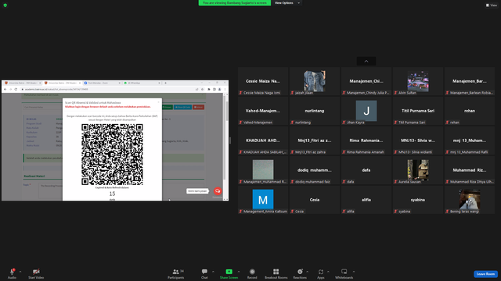Select the Aurelia Sausan video thumbnail

418,170
